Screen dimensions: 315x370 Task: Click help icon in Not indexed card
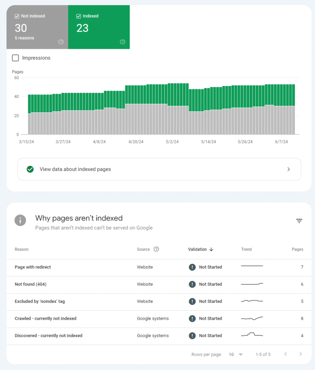[x=61, y=42]
